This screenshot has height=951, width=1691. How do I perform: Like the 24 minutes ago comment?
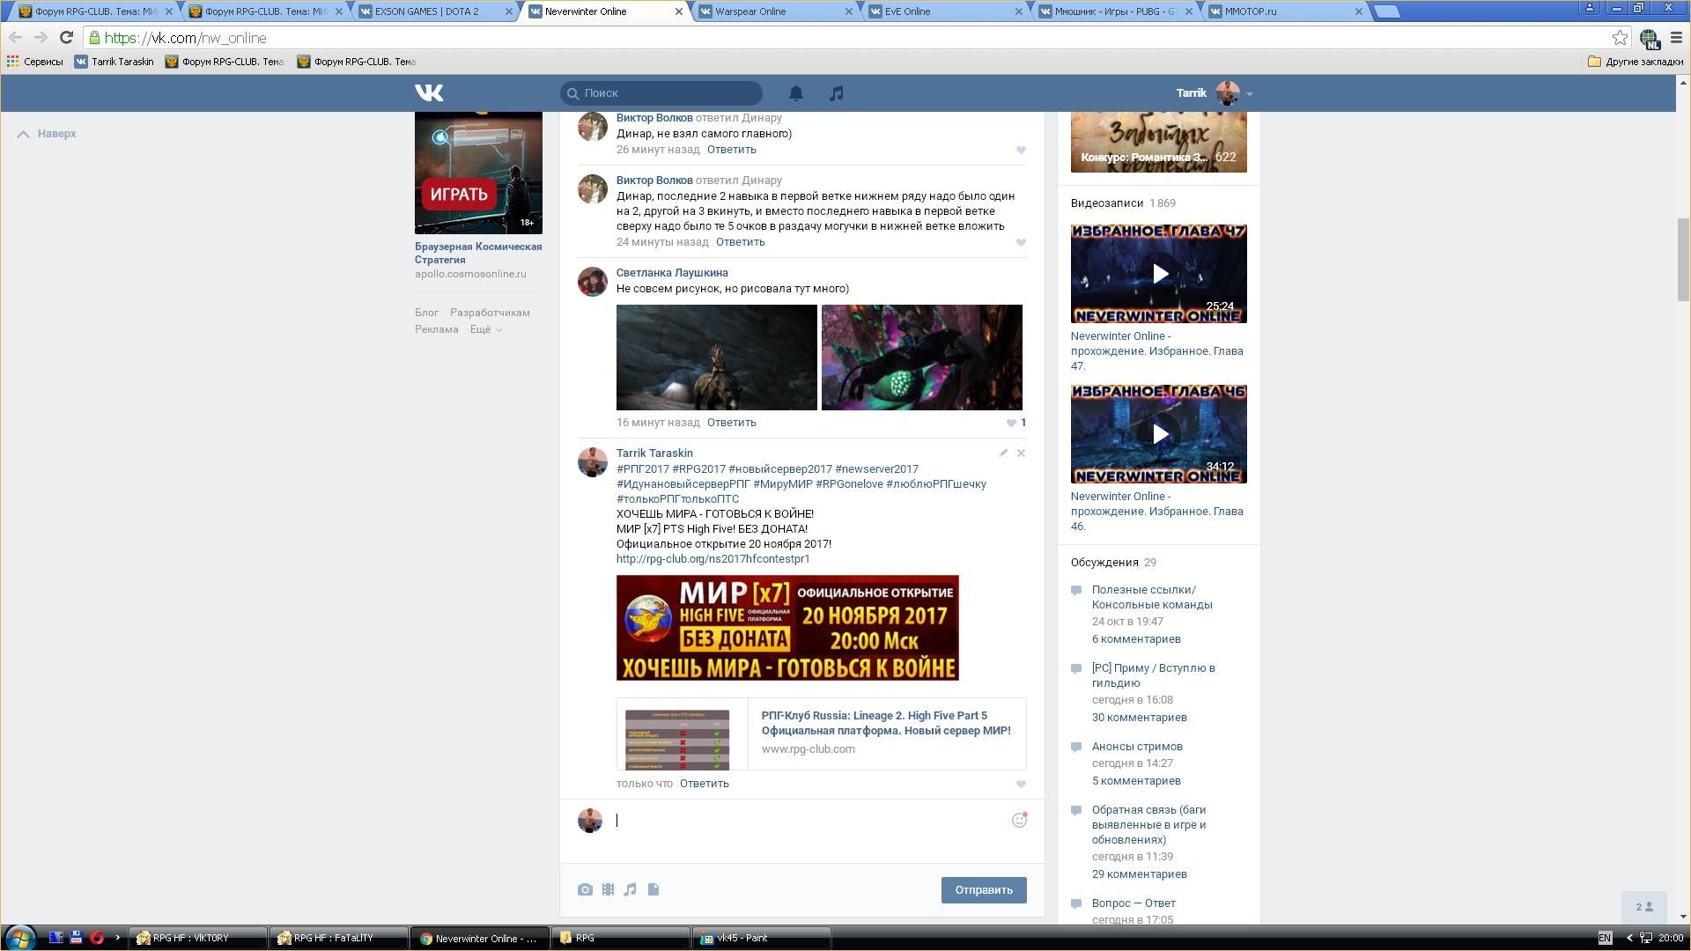point(1021,242)
